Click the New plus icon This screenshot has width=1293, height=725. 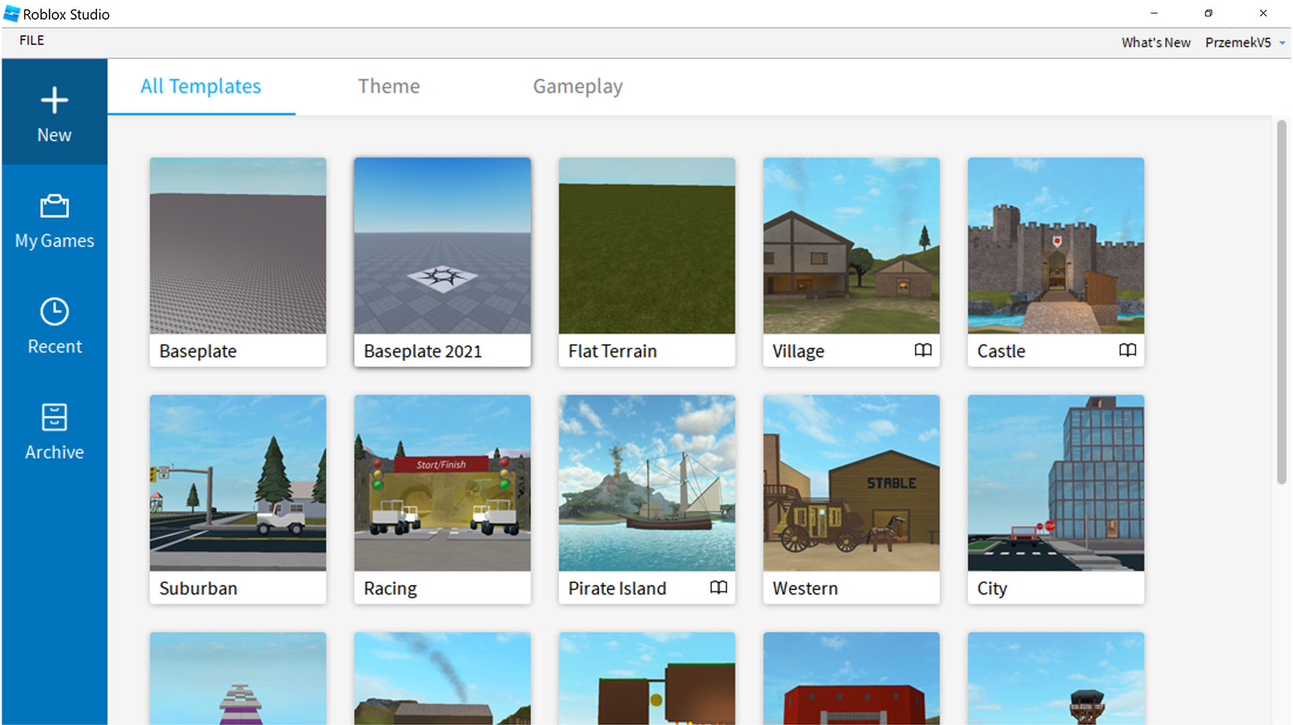point(54,100)
